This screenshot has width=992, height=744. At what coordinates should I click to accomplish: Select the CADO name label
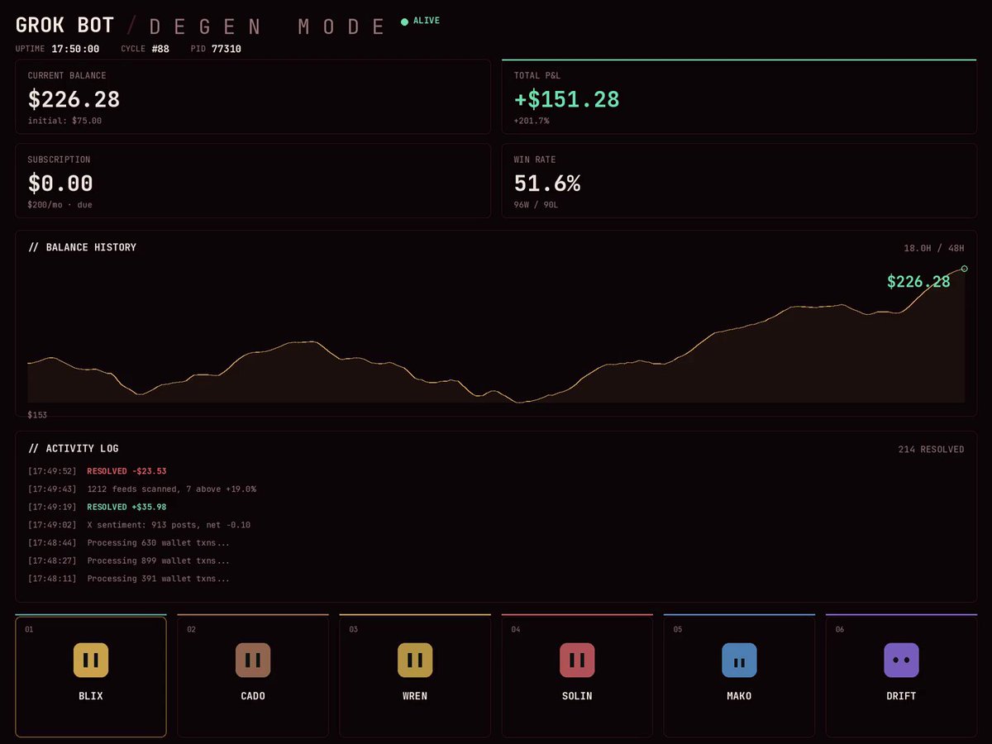tap(253, 696)
